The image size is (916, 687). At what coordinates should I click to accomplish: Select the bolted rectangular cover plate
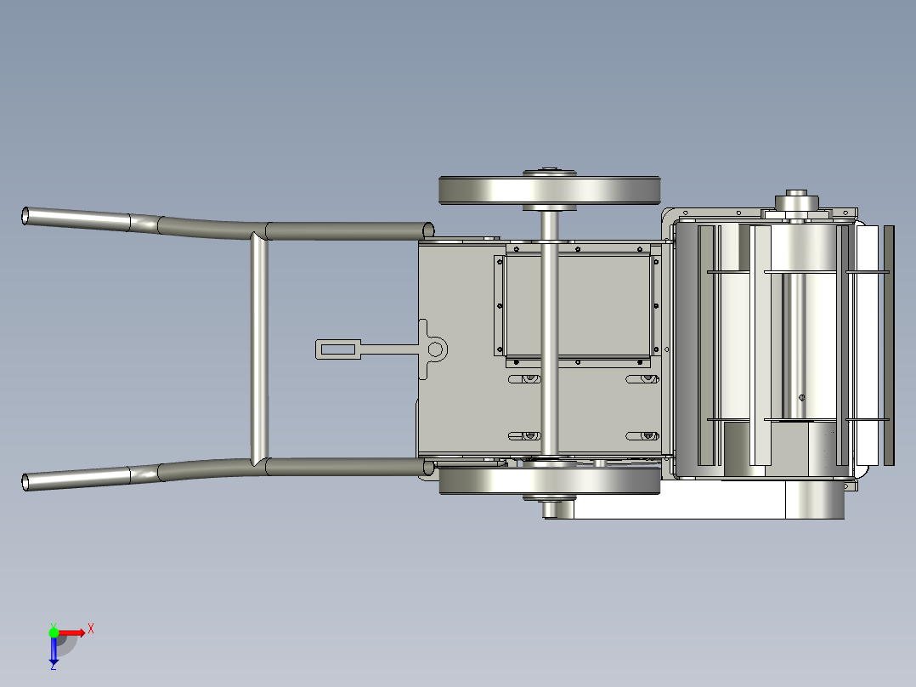coord(578,305)
